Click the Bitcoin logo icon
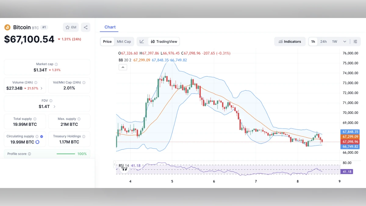Image resolution: width=366 pixels, height=206 pixels. pos(7,27)
